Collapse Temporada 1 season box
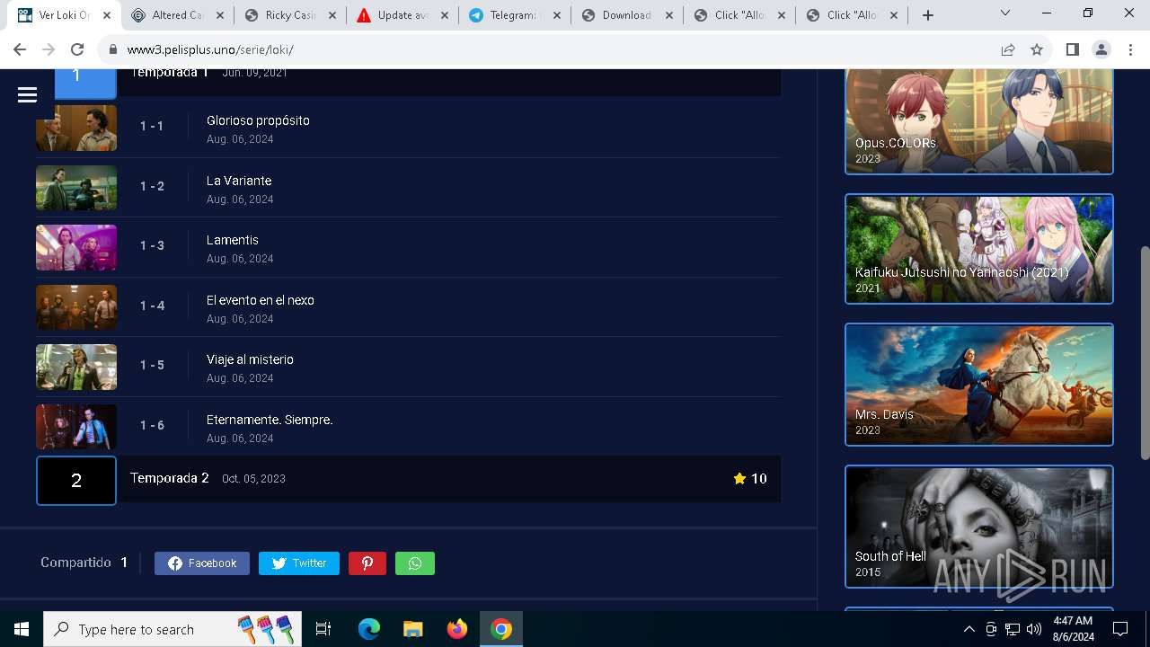 85,84
